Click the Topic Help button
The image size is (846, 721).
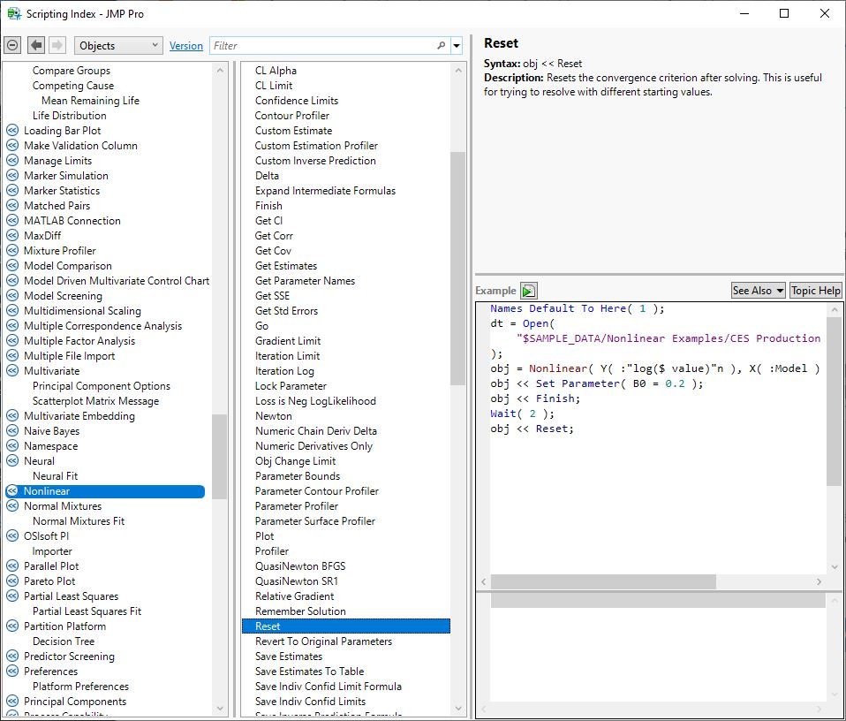[x=815, y=291]
